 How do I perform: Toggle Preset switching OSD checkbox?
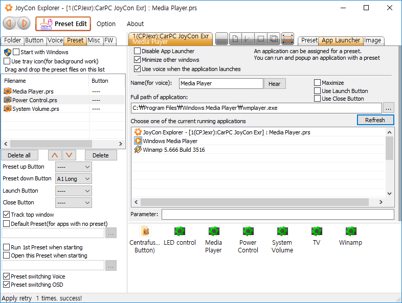click(7, 285)
